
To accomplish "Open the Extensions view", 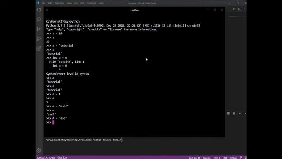I will (39, 48).
